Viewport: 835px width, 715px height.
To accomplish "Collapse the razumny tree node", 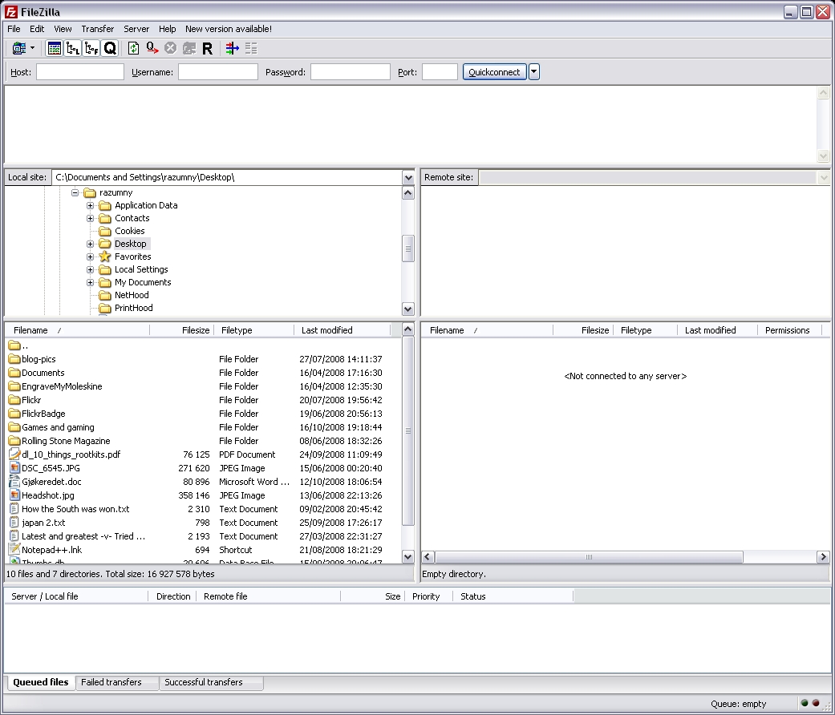I will coord(75,192).
